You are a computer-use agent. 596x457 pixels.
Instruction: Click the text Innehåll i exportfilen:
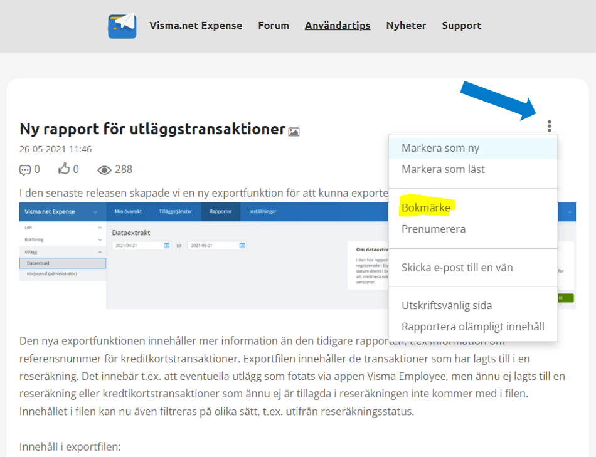tap(70, 447)
